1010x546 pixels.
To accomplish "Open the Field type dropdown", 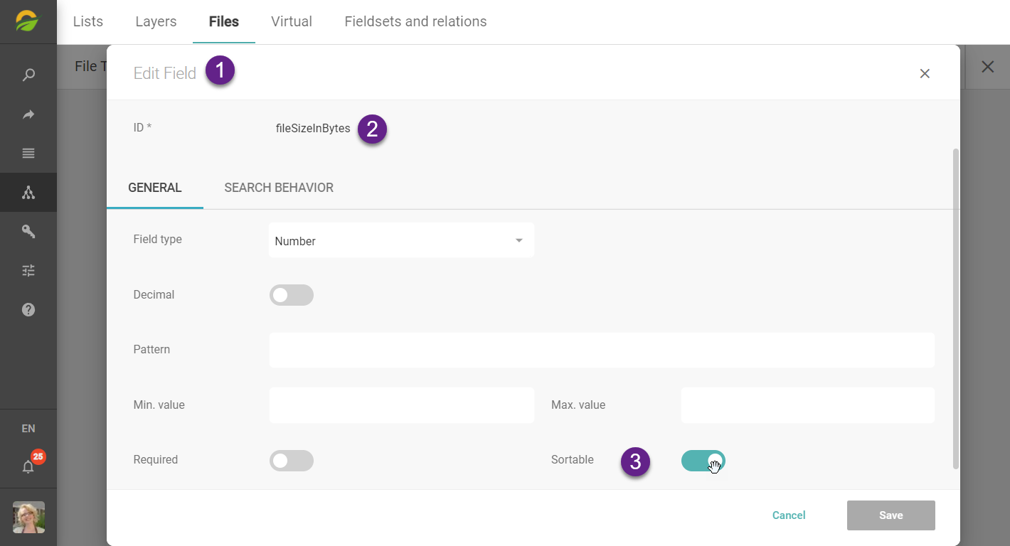I will pyautogui.click(x=401, y=241).
